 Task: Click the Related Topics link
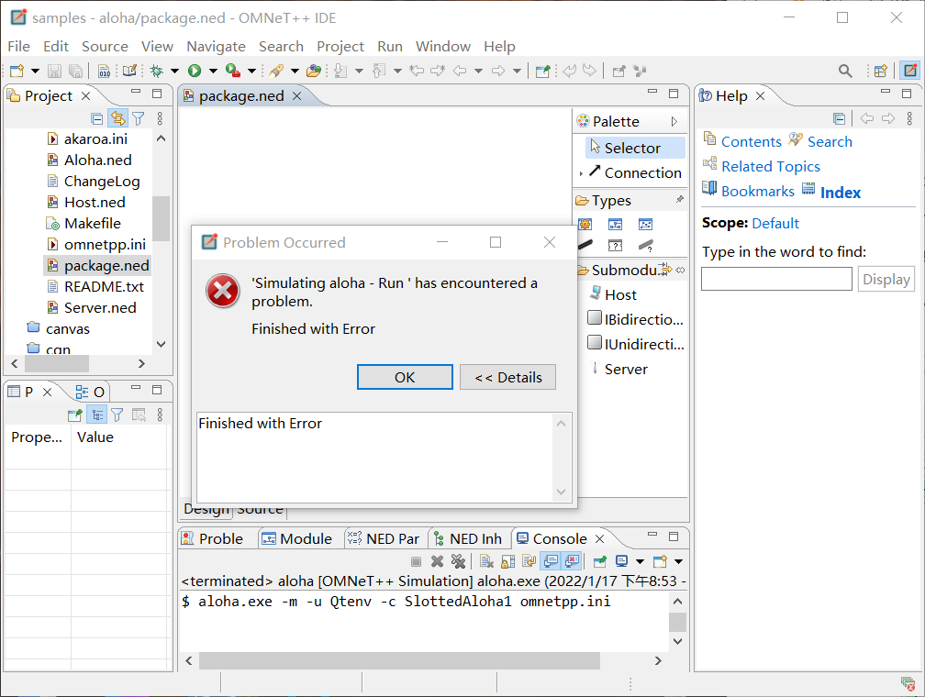[x=771, y=166]
